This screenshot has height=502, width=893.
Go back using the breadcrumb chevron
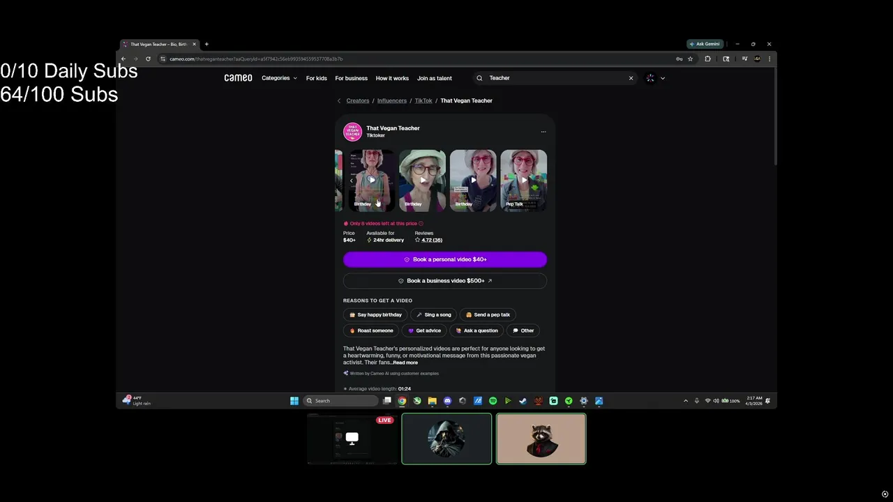coord(339,100)
